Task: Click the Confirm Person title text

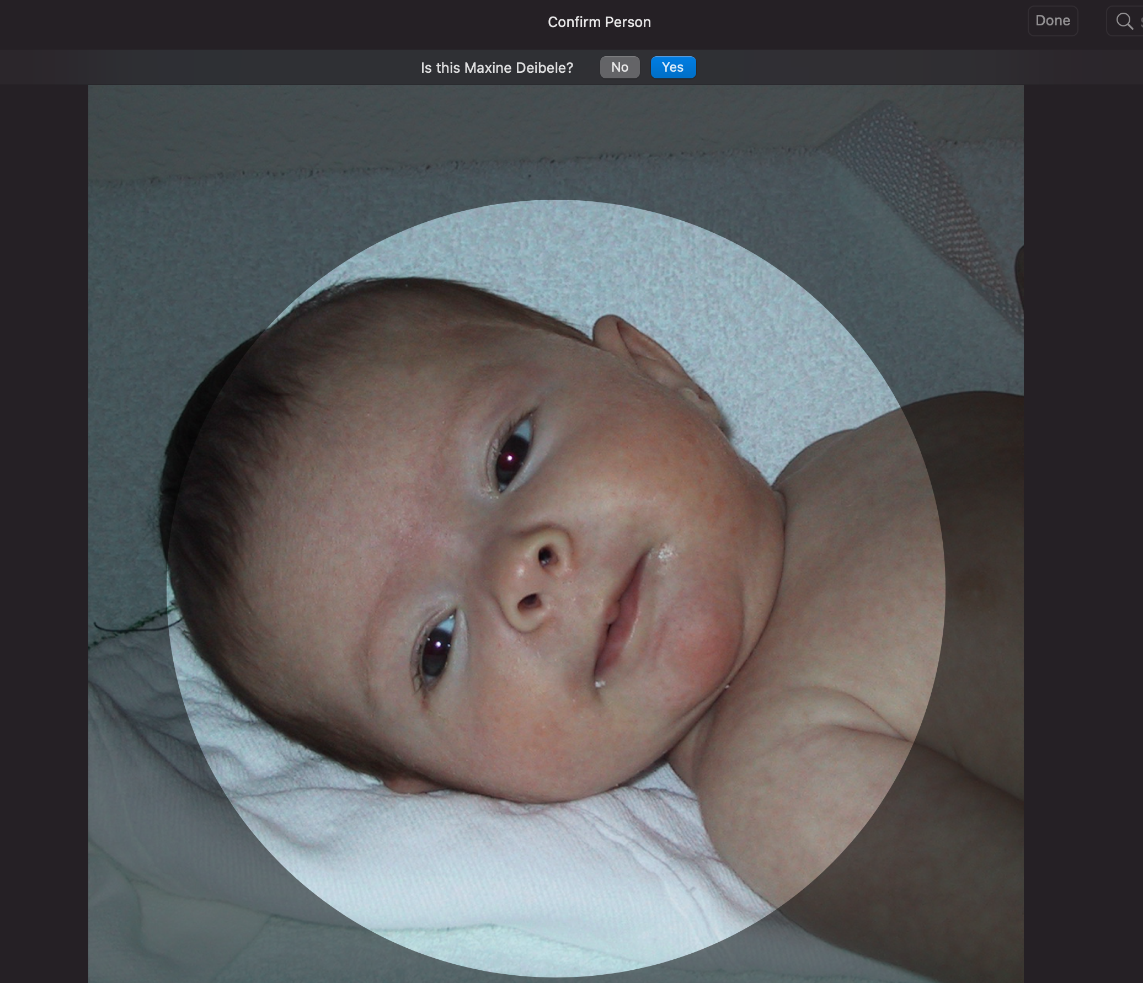Action: click(599, 22)
